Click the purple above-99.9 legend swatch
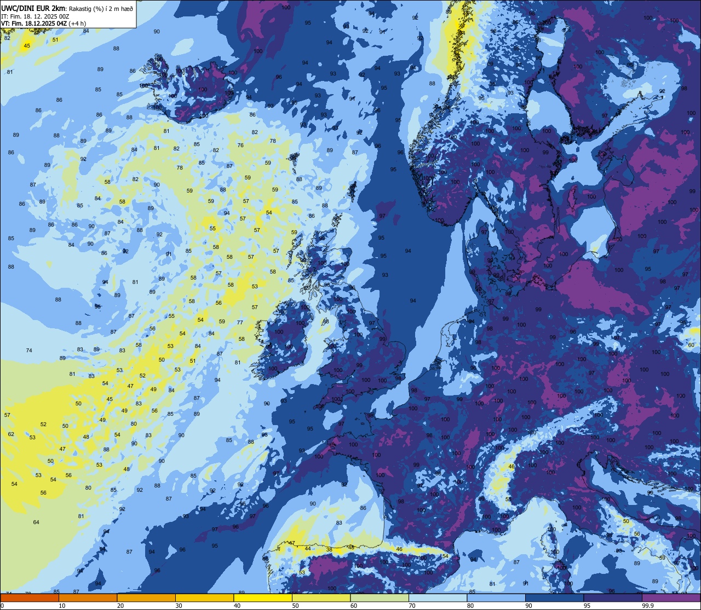701x610 pixels. pyautogui.click(x=672, y=597)
